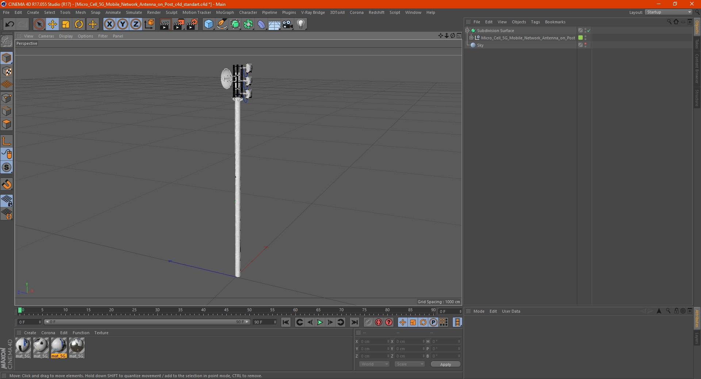Open Deformer bend object icon

pyautogui.click(x=261, y=24)
